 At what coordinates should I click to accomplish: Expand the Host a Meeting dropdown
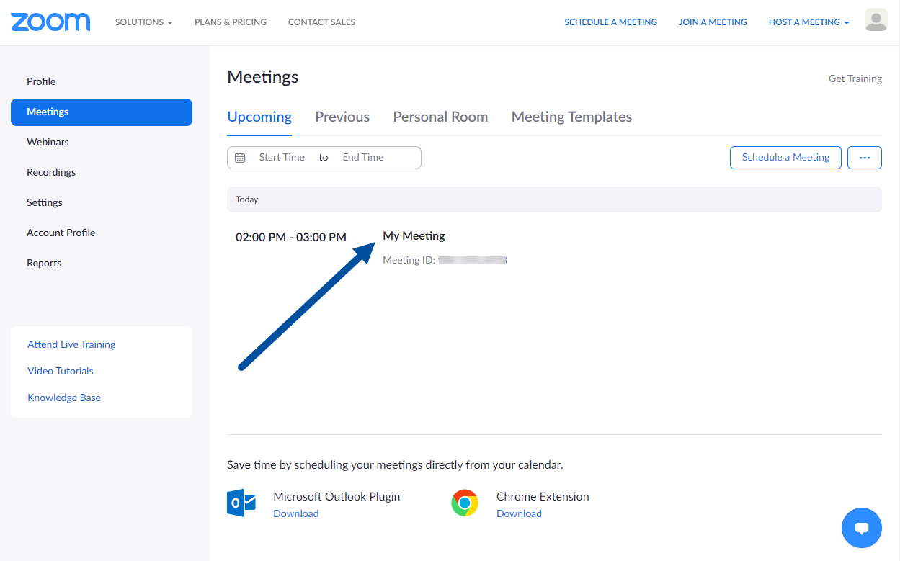coord(808,22)
